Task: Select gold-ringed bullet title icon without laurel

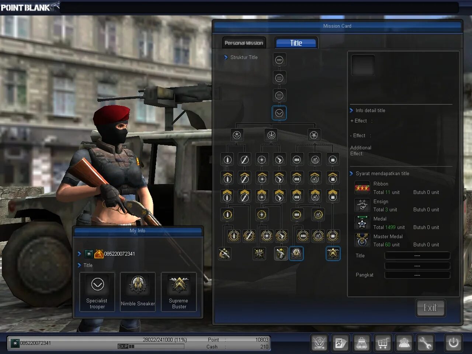Action: point(227,214)
